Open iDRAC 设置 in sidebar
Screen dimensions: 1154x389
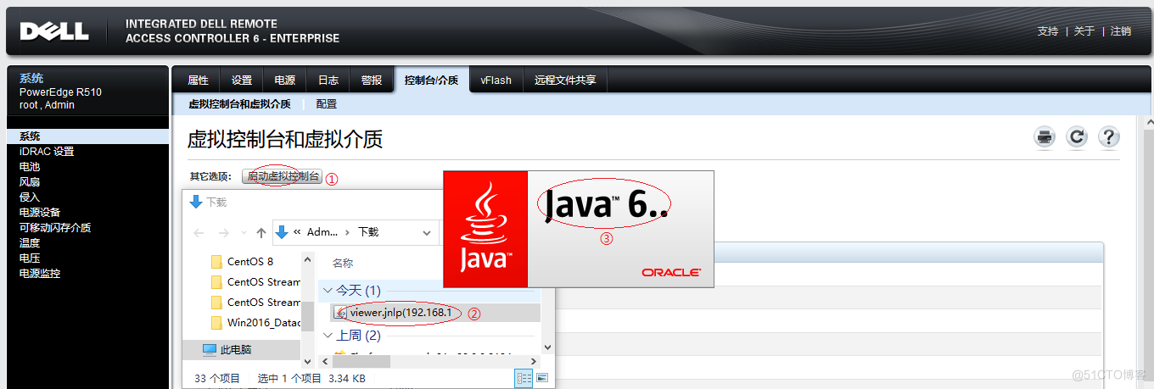[x=47, y=152]
